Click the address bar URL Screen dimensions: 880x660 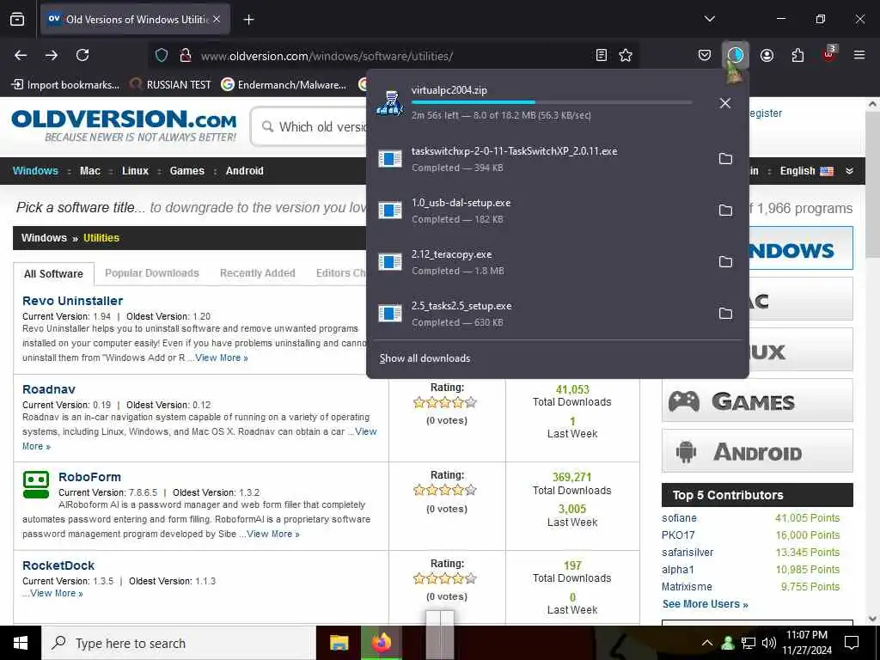(x=327, y=56)
